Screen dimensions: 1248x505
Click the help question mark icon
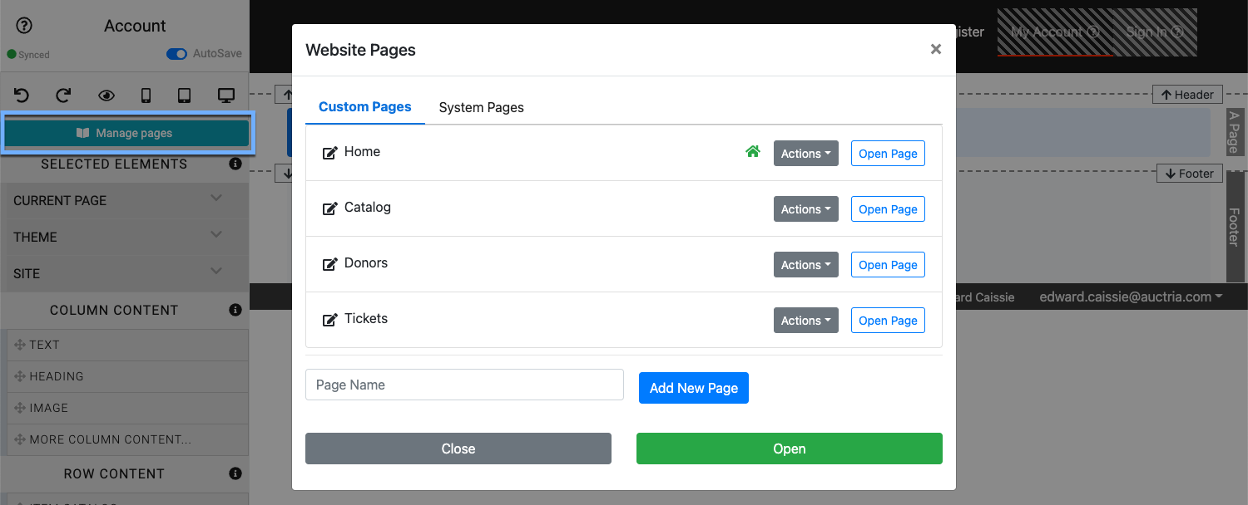pos(24,26)
